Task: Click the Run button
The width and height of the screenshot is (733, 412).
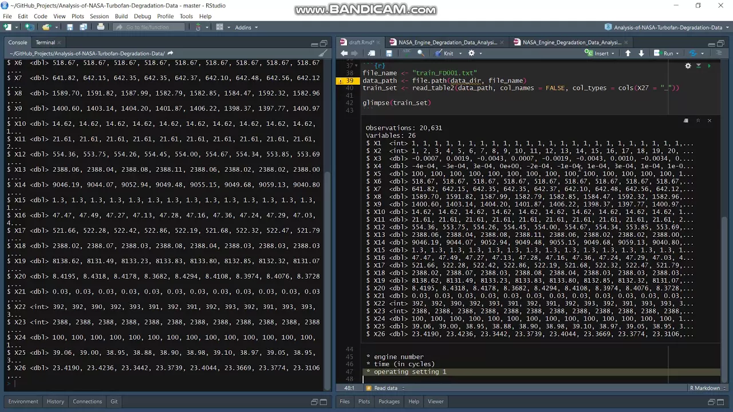Action: pos(664,53)
